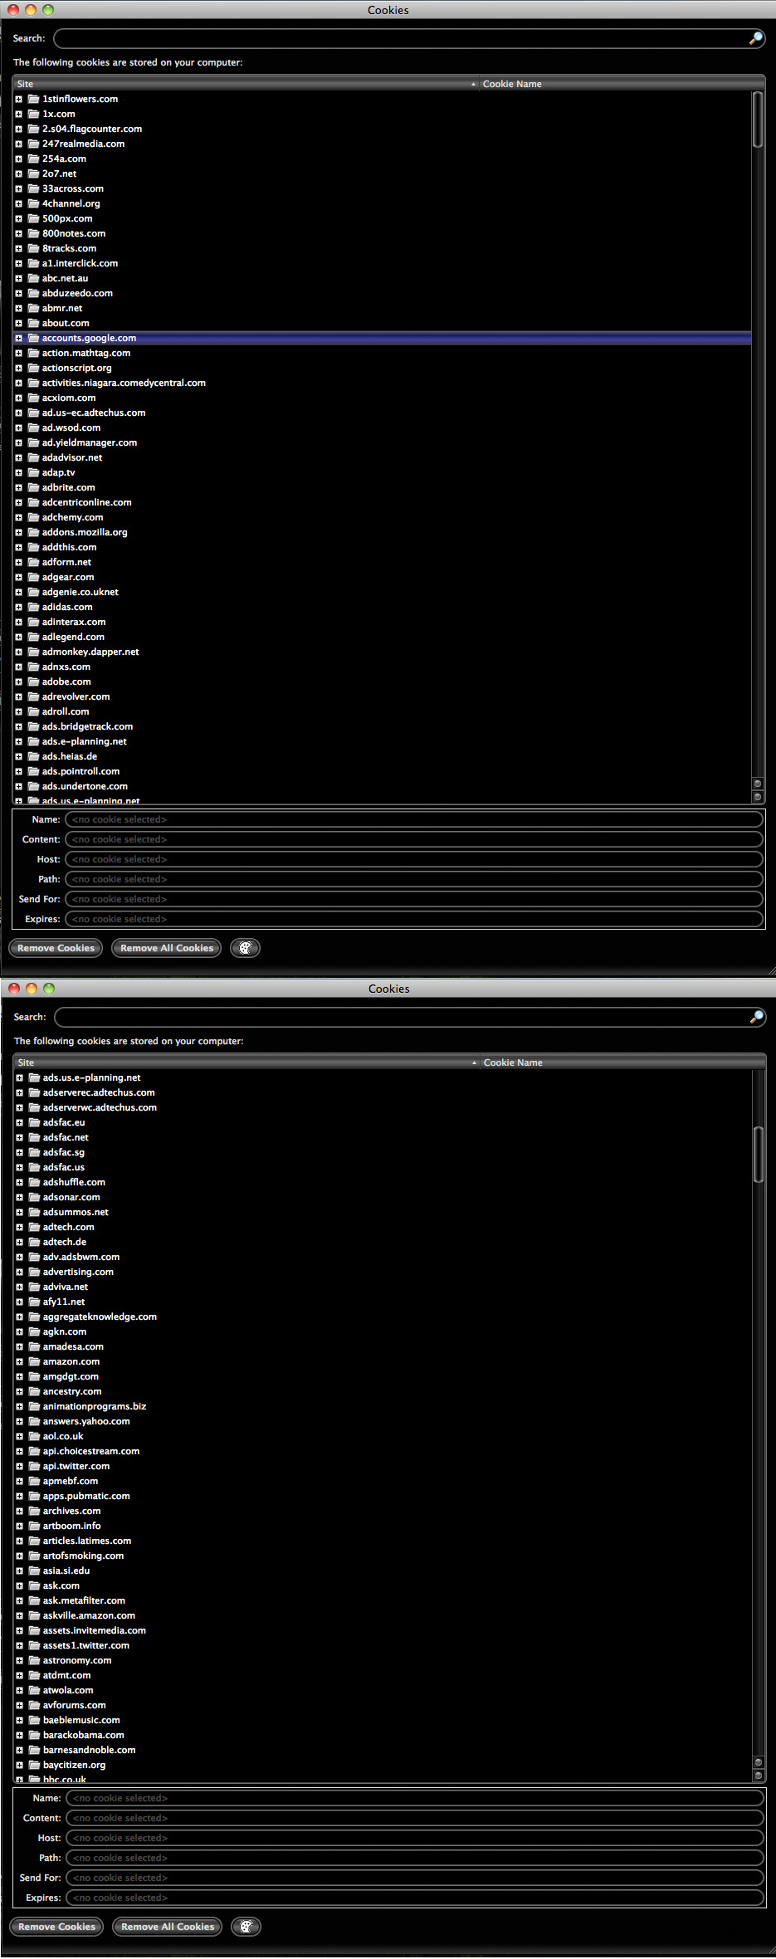
Task: Expand the addthis.com cookie folder
Action: point(18,547)
